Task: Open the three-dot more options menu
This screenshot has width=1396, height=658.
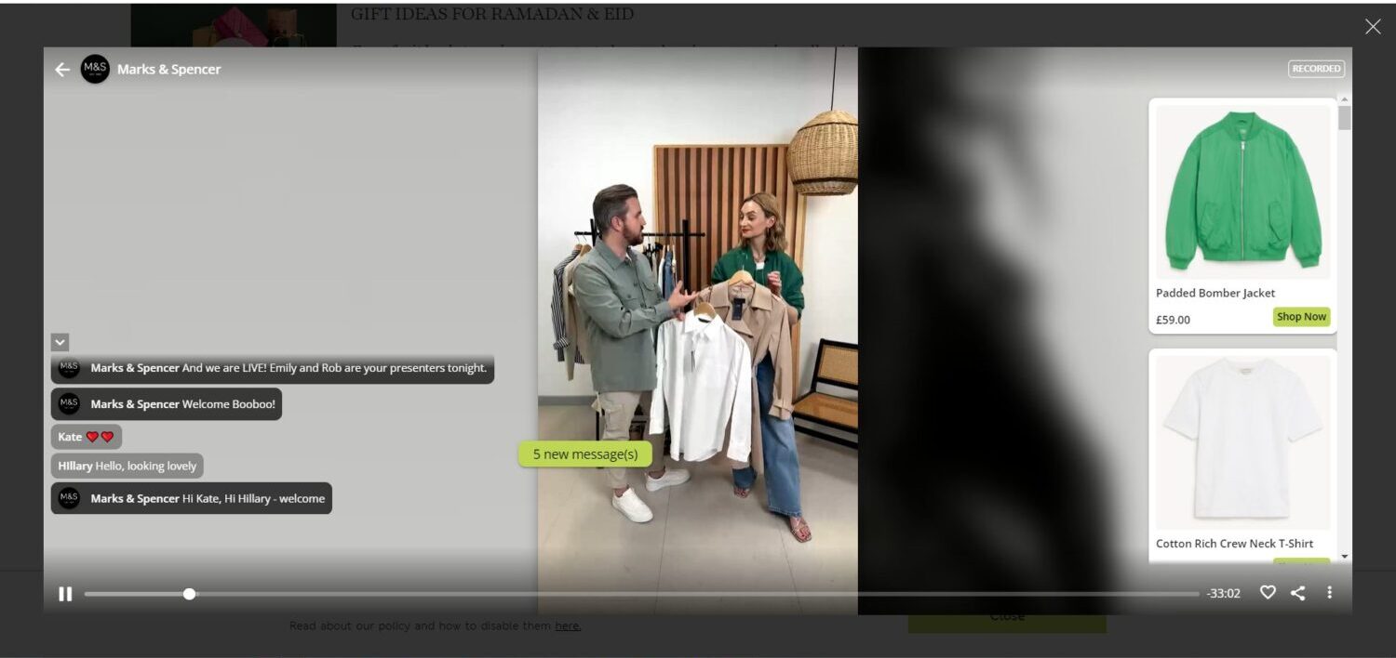Action: pos(1329,593)
